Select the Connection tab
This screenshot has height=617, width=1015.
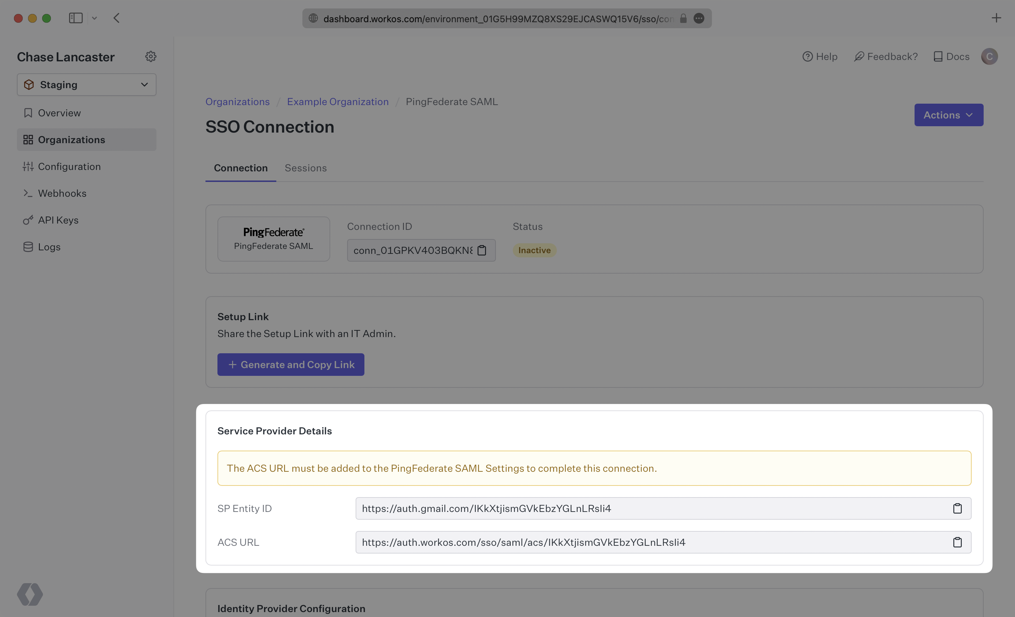tap(241, 168)
